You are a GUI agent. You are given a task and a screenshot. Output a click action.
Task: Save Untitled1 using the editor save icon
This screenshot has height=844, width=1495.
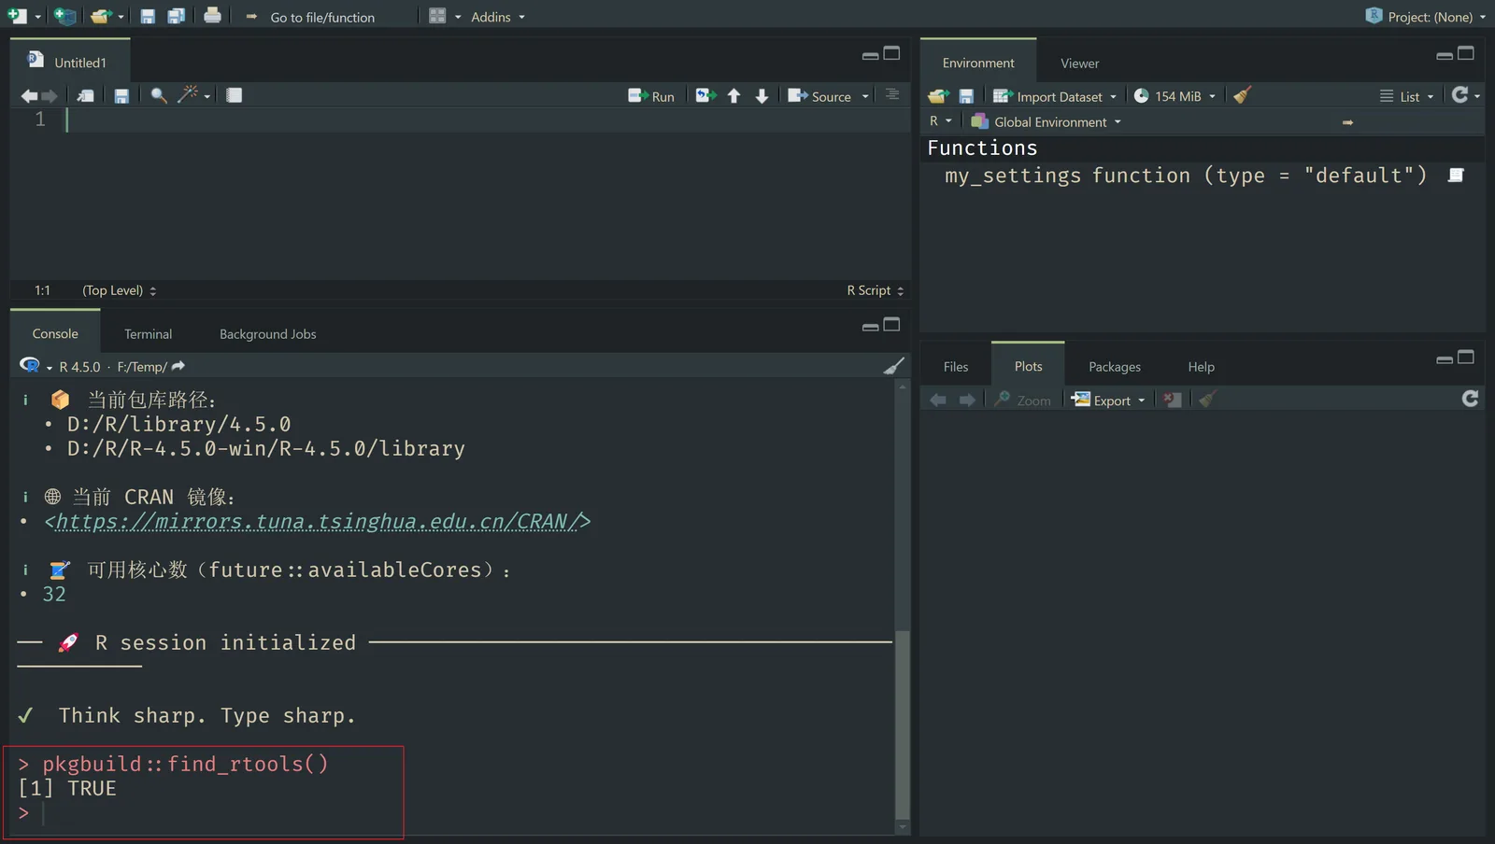pyautogui.click(x=121, y=95)
